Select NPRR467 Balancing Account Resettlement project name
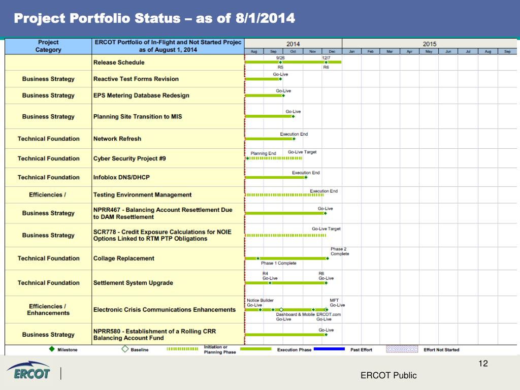 click(x=162, y=213)
